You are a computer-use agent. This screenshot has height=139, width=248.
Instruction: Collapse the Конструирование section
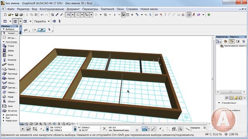point(3,42)
